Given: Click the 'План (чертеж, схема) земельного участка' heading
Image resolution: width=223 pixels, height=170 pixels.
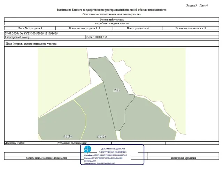Looking at the screenshot, I should pos(31,44).
